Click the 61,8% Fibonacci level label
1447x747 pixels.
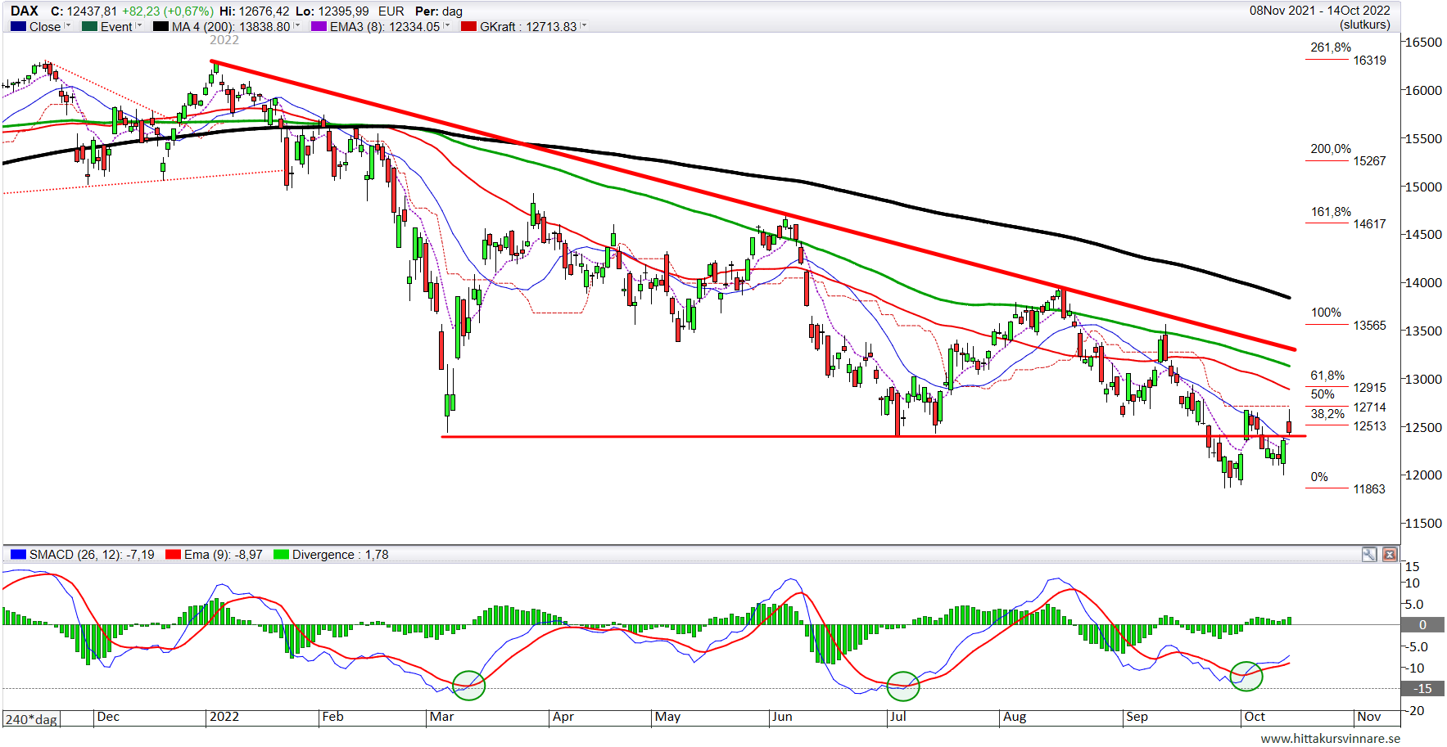1327,376
